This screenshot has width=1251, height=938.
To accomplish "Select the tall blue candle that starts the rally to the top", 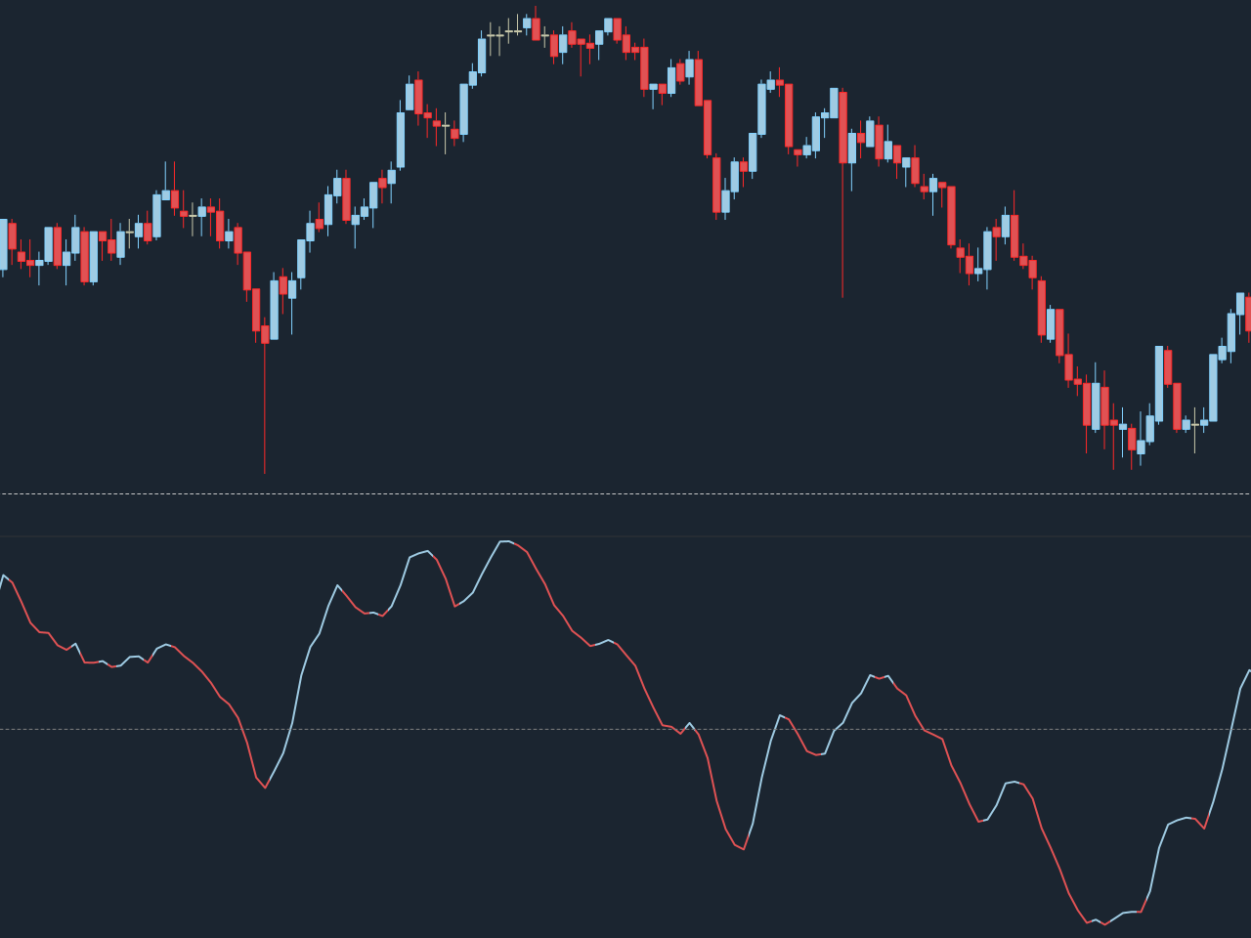I will point(400,140).
